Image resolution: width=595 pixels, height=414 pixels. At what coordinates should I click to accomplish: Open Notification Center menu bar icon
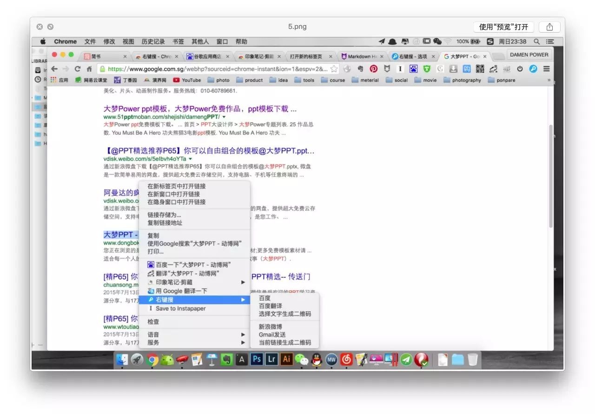coord(550,41)
